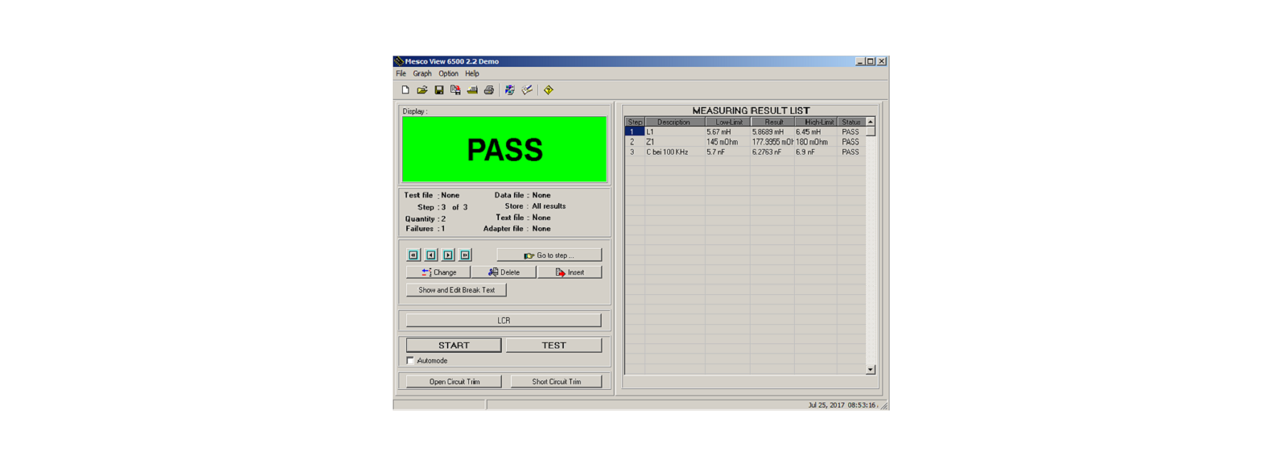
Task: Jump to the first step
Action: (413, 255)
